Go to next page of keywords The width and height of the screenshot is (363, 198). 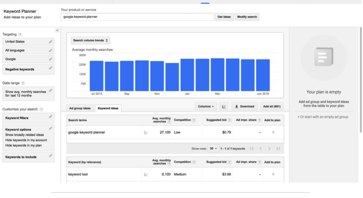tap(269, 149)
